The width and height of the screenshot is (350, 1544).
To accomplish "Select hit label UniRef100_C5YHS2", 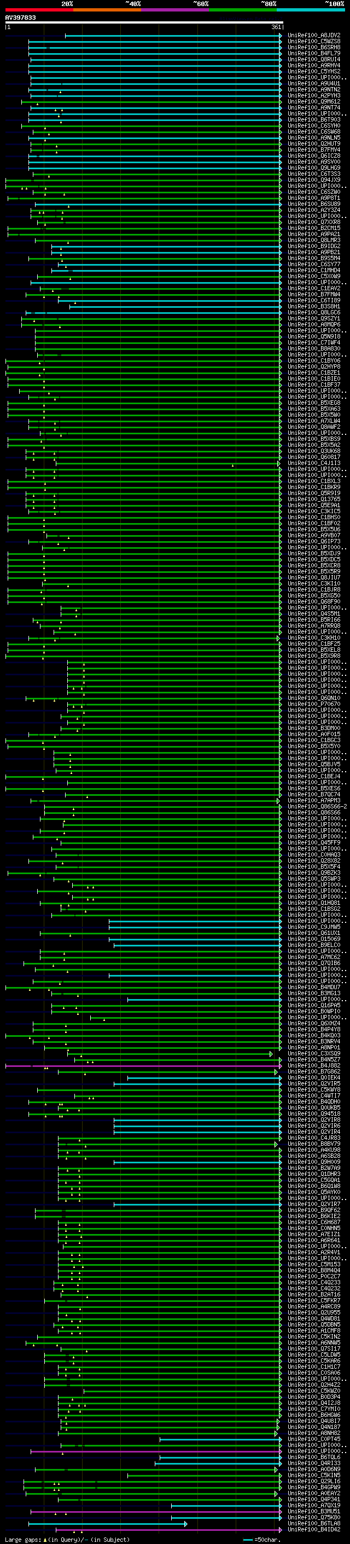I will [x=314, y=71].
